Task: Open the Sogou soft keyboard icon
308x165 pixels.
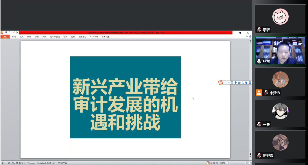Action: coord(239,82)
